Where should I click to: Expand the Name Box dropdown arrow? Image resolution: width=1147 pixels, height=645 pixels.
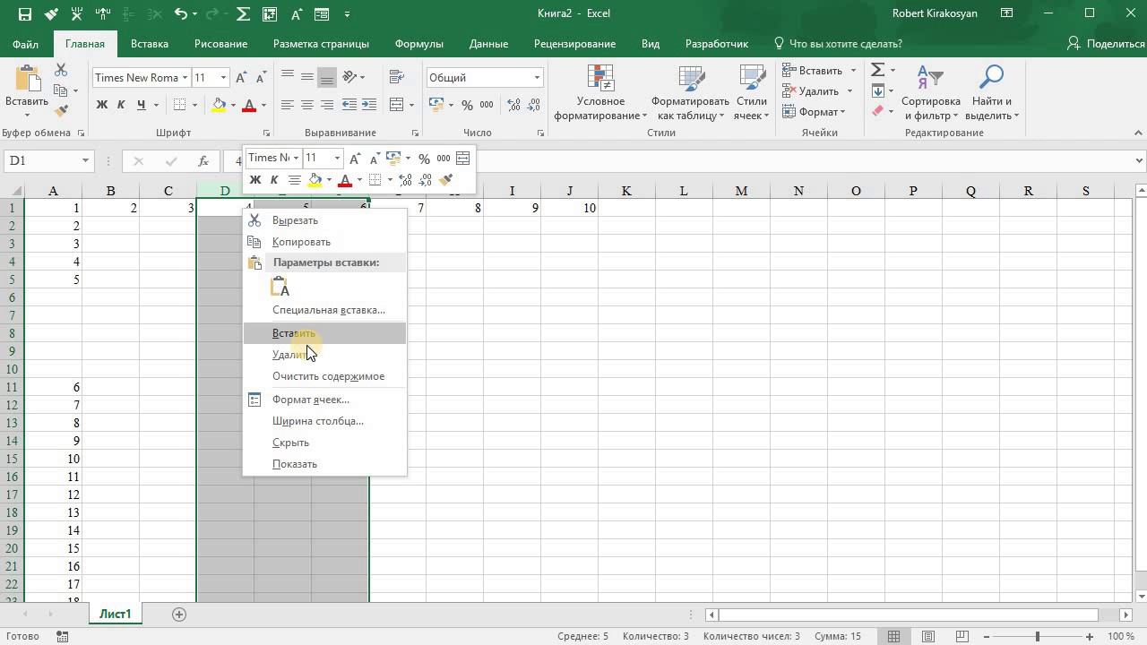85,161
